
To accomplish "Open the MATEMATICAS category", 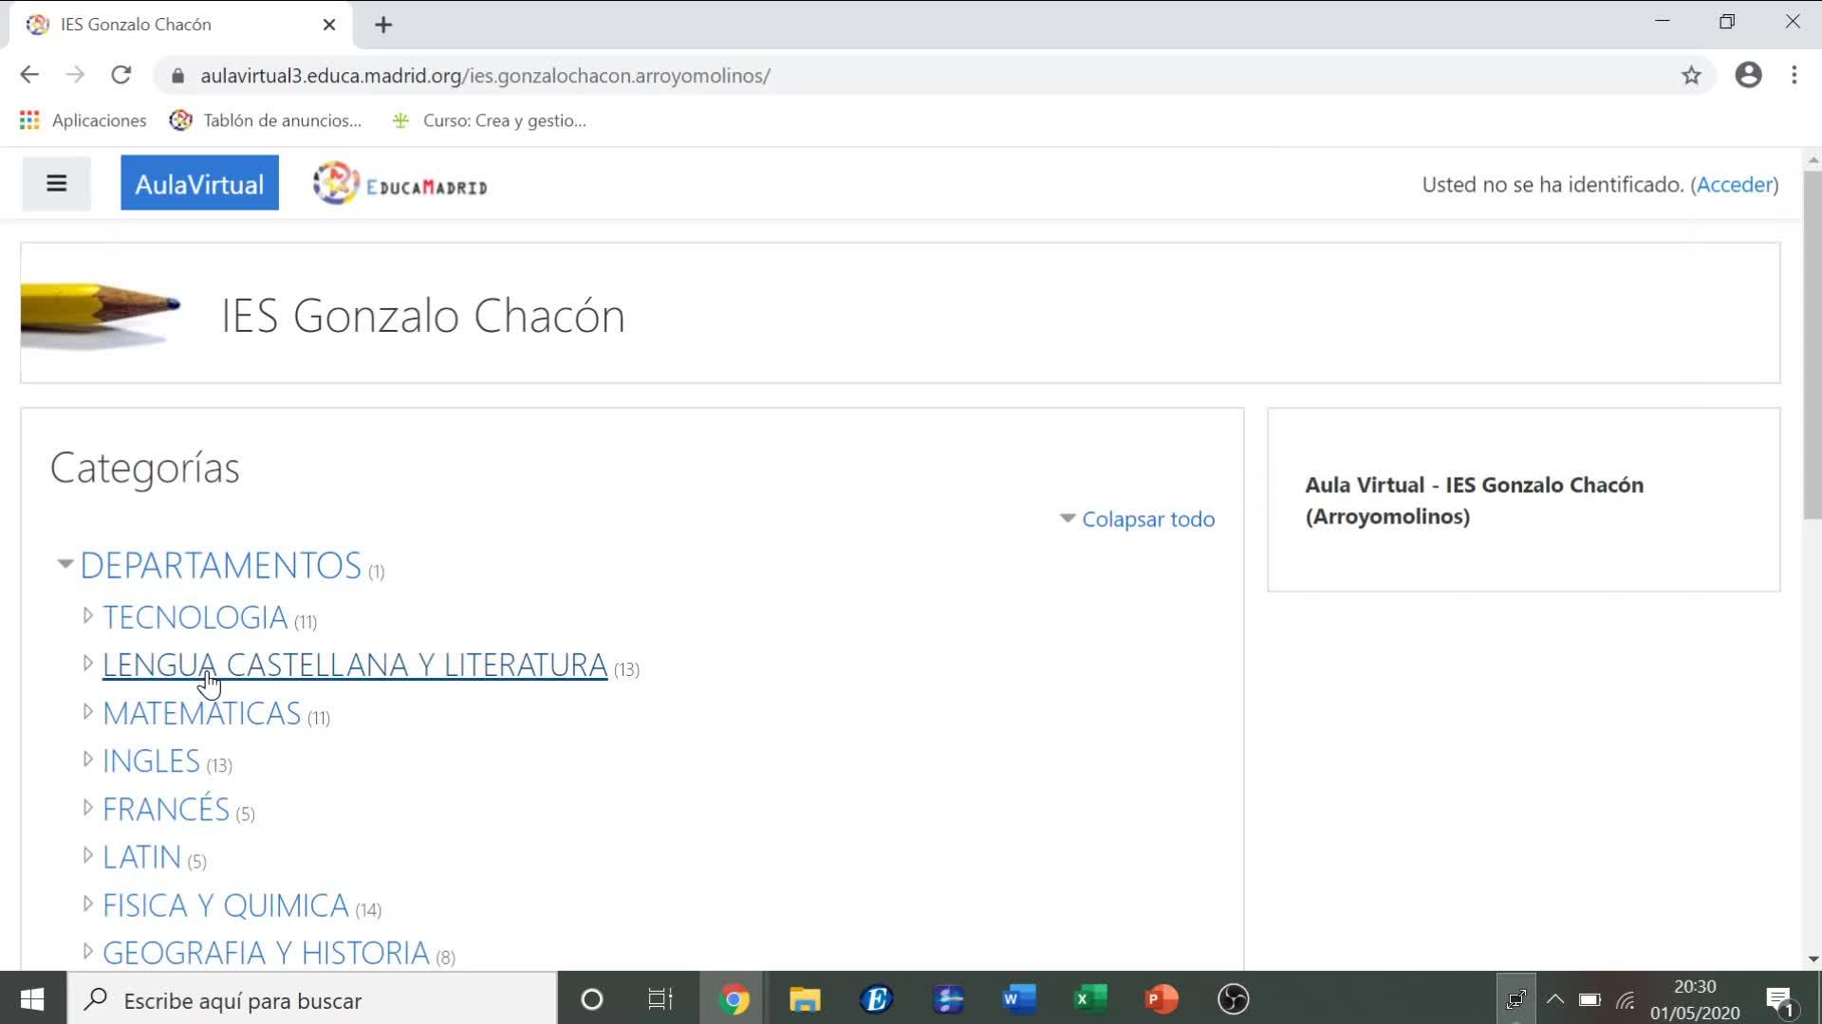I will [201, 713].
